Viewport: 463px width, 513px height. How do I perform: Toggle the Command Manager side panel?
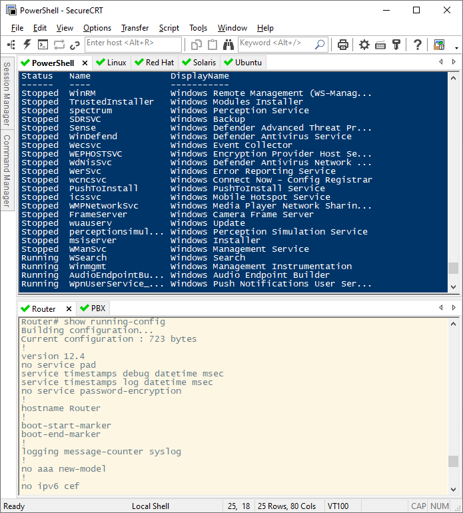point(7,171)
